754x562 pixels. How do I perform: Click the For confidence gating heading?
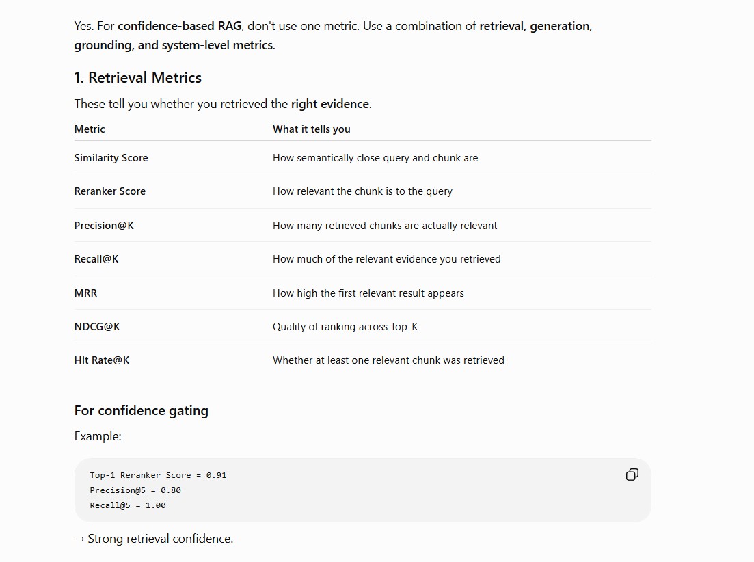(x=142, y=411)
